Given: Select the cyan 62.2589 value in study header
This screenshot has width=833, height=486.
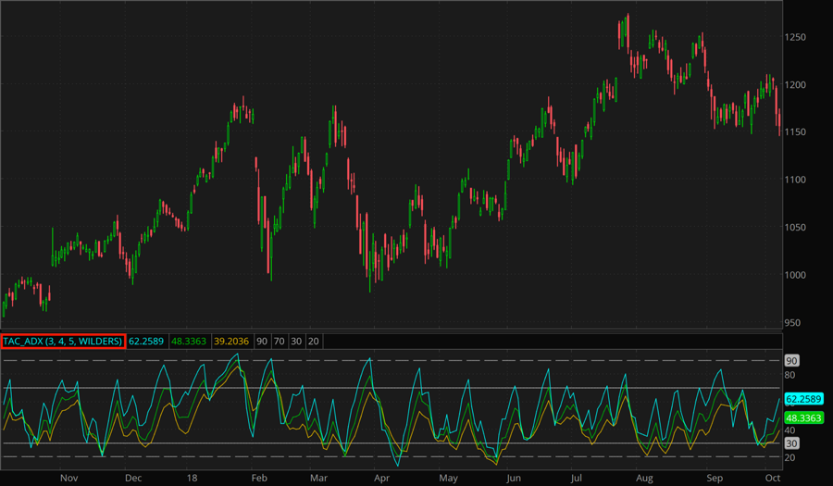Looking at the screenshot, I should [x=147, y=342].
